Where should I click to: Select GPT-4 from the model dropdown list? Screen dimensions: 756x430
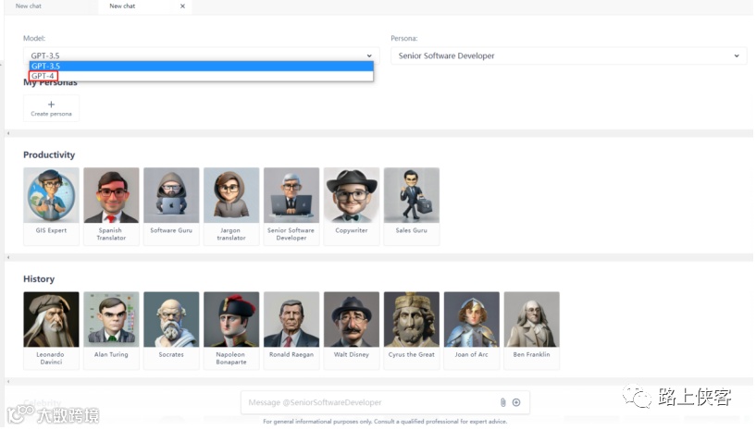(201, 76)
